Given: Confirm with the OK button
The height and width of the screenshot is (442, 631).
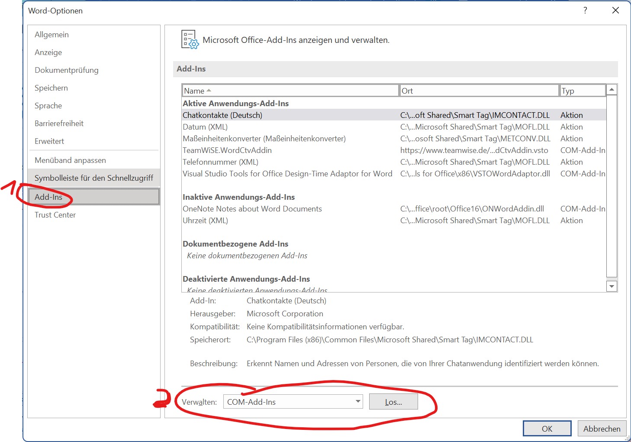Looking at the screenshot, I should point(547,429).
